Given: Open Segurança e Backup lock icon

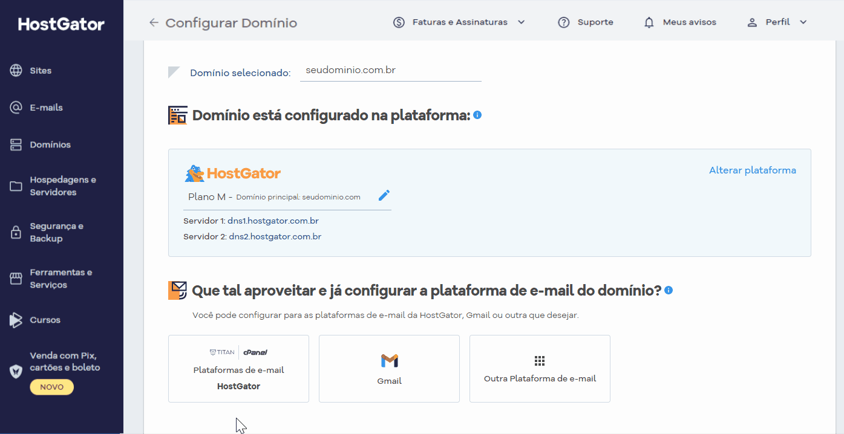Looking at the screenshot, I should point(16,233).
